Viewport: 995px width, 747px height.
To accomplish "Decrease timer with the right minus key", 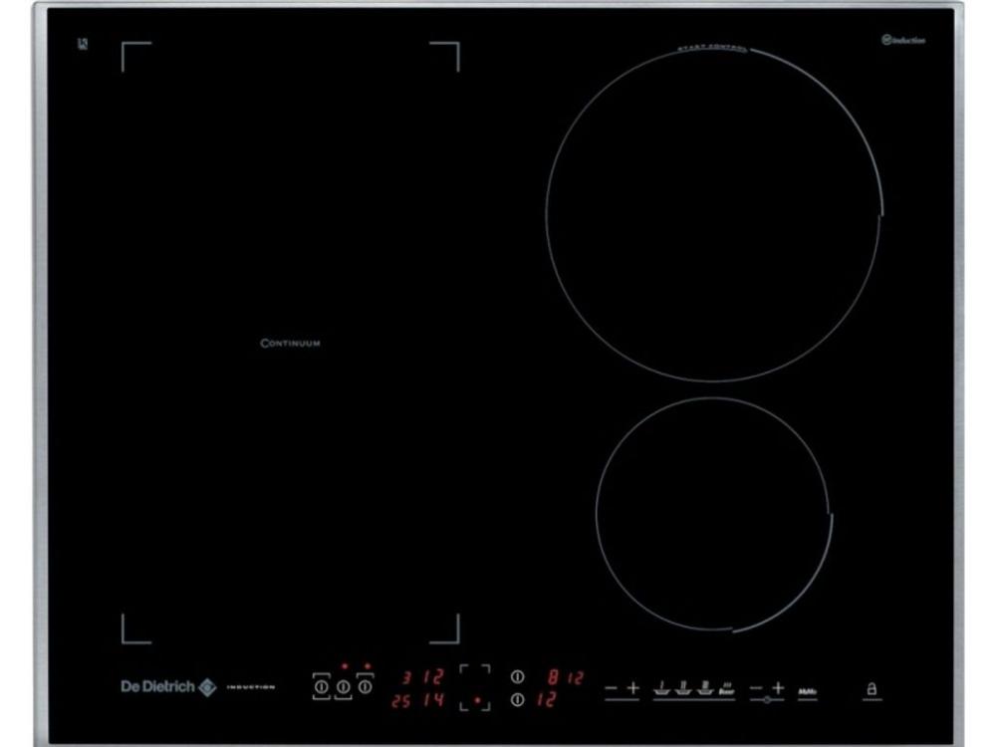I will coord(756,688).
